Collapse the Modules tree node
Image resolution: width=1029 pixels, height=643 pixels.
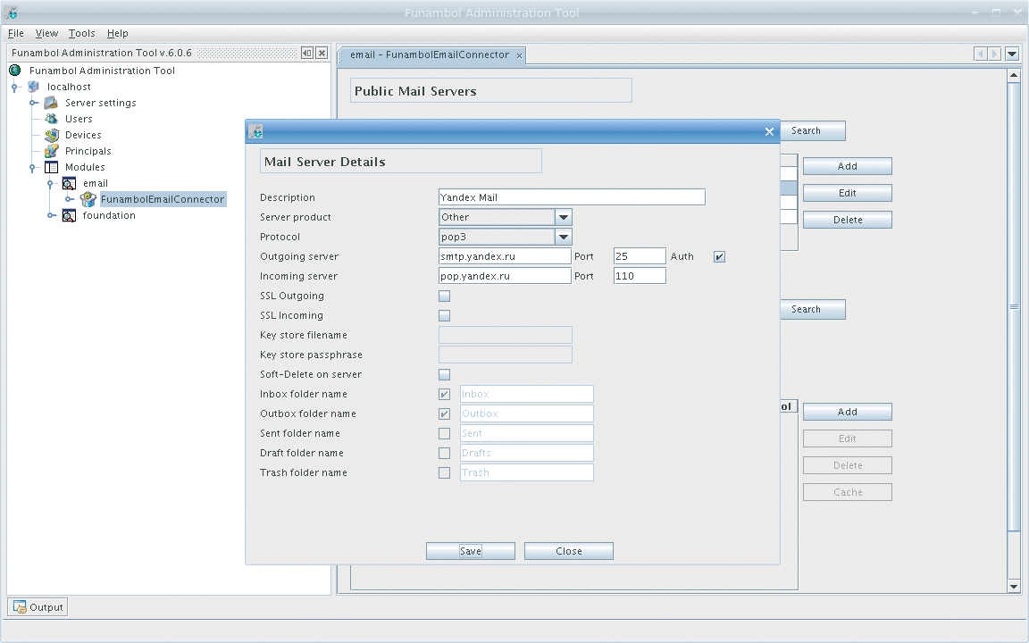(33, 168)
